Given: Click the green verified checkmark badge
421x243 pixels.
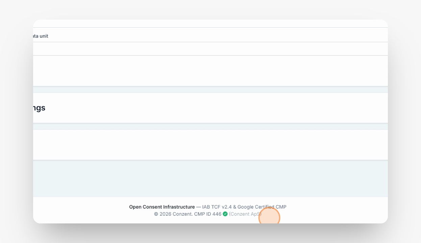Looking at the screenshot, I should click(x=225, y=214).
